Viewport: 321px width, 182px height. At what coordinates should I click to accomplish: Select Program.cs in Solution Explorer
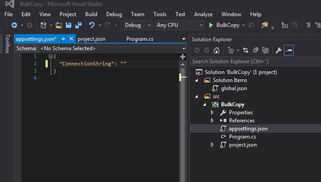tap(242, 137)
